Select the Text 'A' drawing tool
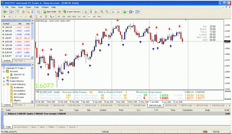 pos(41,17)
